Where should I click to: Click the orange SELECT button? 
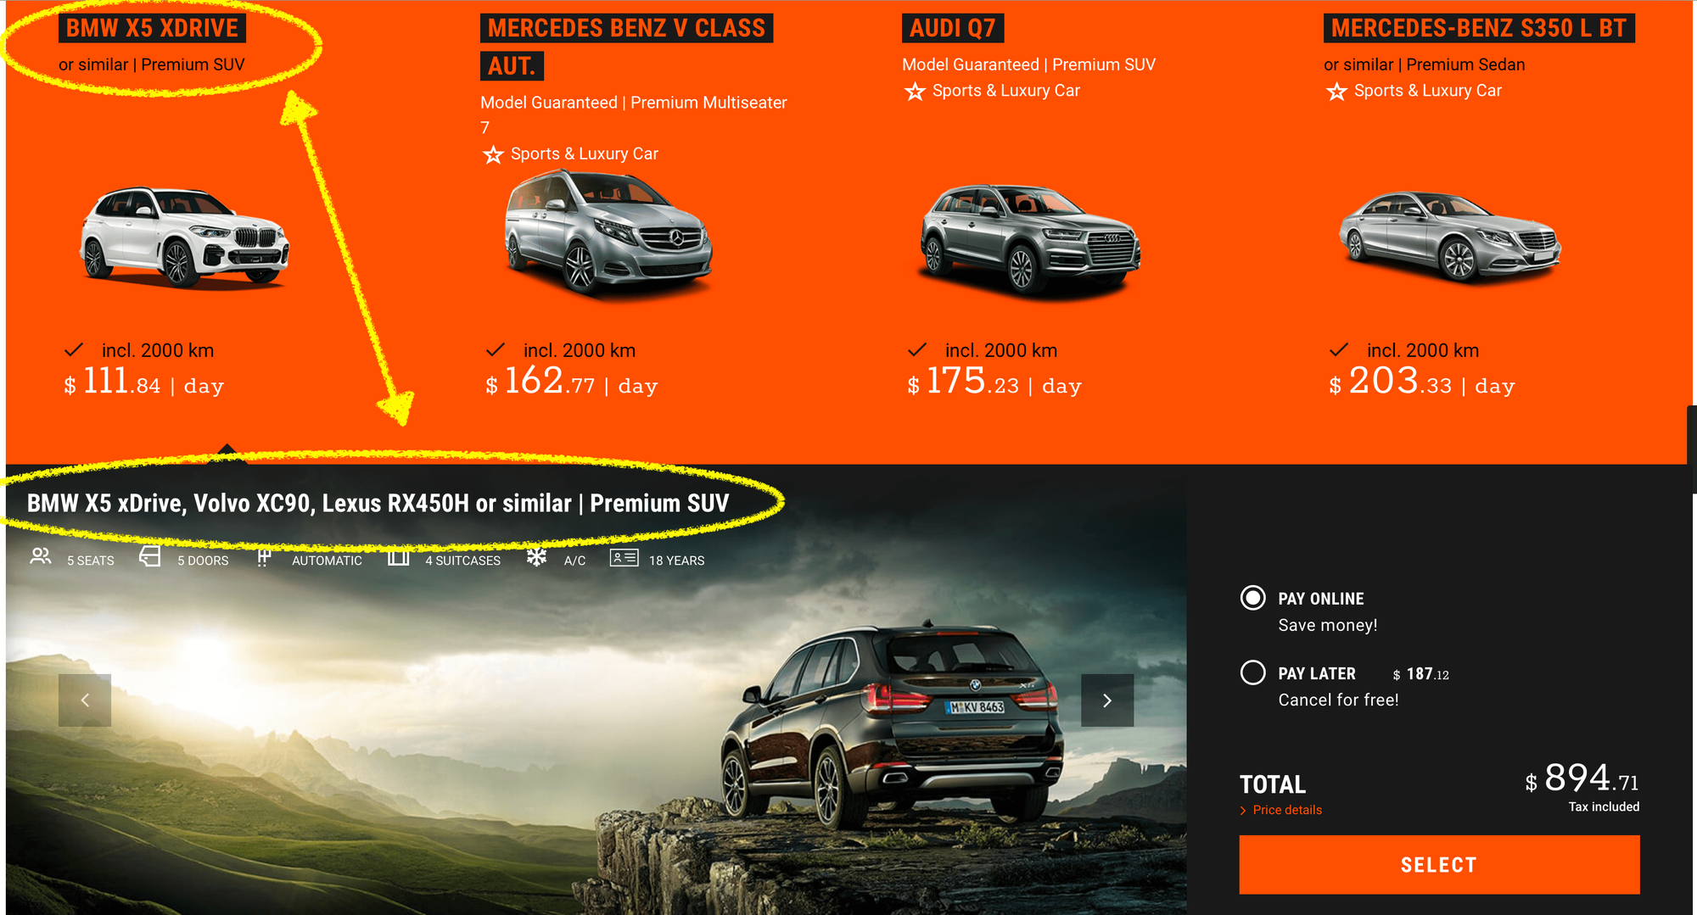click(x=1439, y=865)
